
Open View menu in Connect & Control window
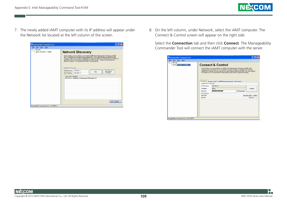click(179, 60)
